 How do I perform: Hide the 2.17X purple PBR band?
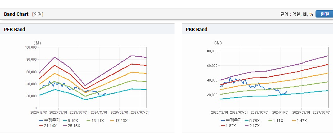pyautogui.click(x=252, y=126)
